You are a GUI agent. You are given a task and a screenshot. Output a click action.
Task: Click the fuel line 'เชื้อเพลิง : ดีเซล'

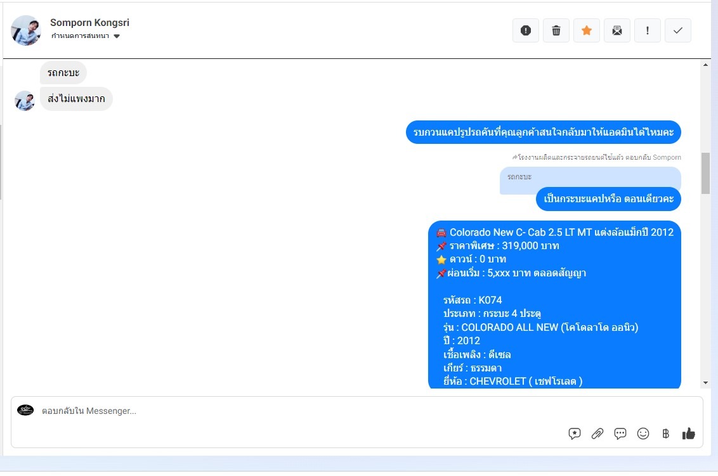(477, 355)
